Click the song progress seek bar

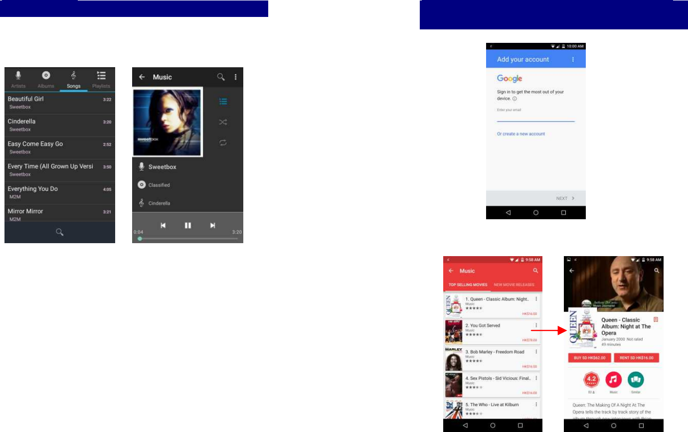(188, 239)
